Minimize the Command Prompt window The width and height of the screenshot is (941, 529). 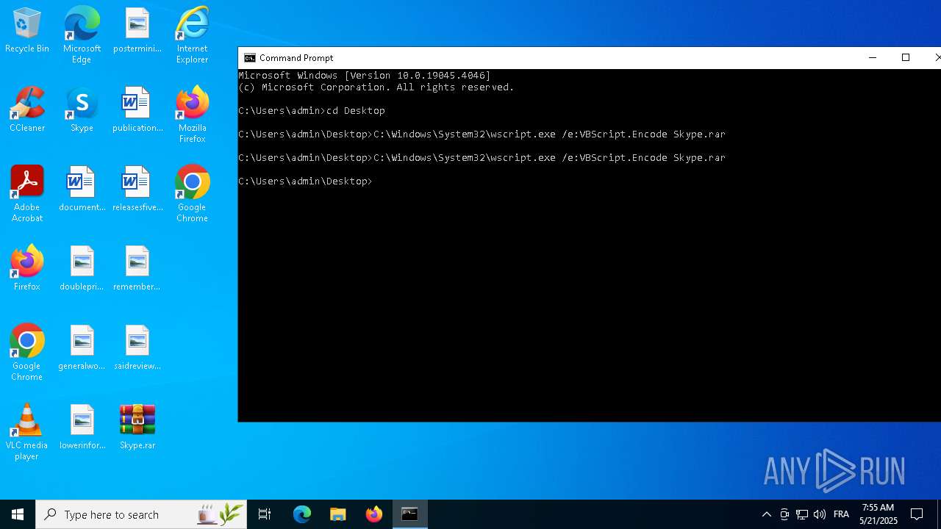click(x=873, y=58)
